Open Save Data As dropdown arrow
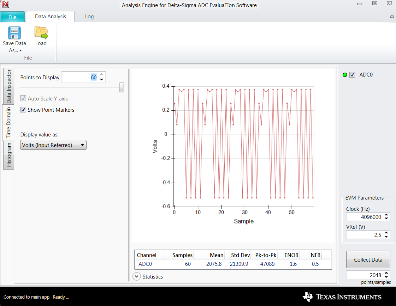 pyautogui.click(x=20, y=51)
